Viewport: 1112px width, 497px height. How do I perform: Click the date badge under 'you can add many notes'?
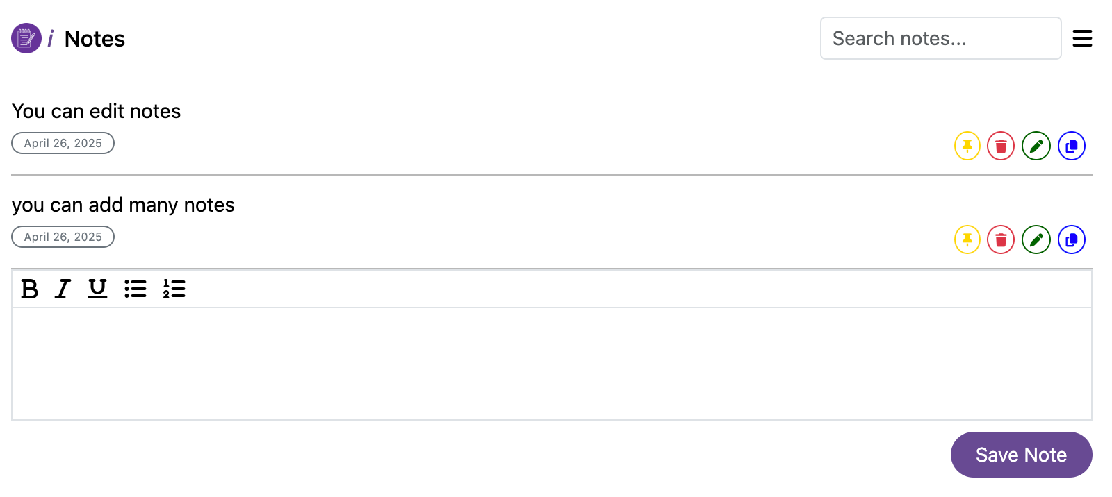pos(63,237)
